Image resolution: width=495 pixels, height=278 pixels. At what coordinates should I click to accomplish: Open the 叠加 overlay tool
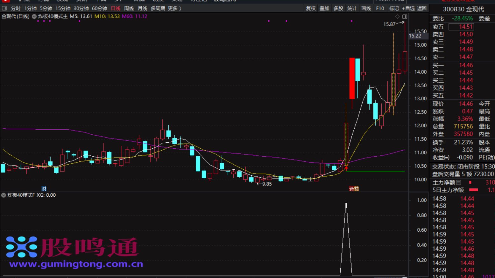[x=324, y=9]
